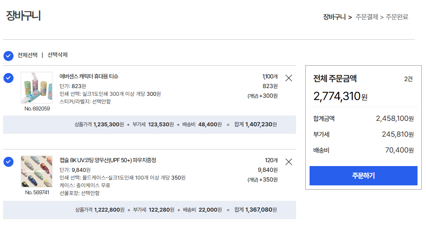Click 선택삭제 to delete selected items
This screenshot has width=426, height=229.
[x=57, y=55]
